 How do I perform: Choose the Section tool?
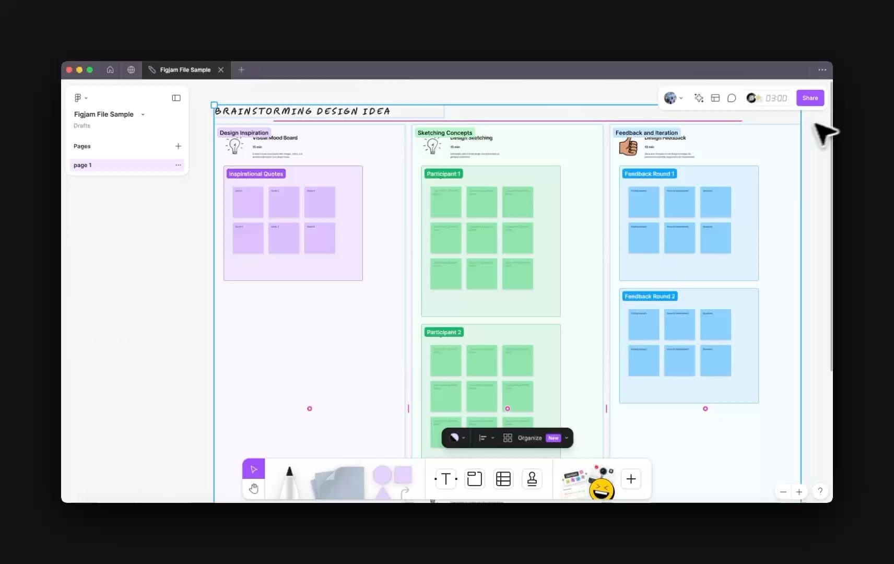coord(474,479)
